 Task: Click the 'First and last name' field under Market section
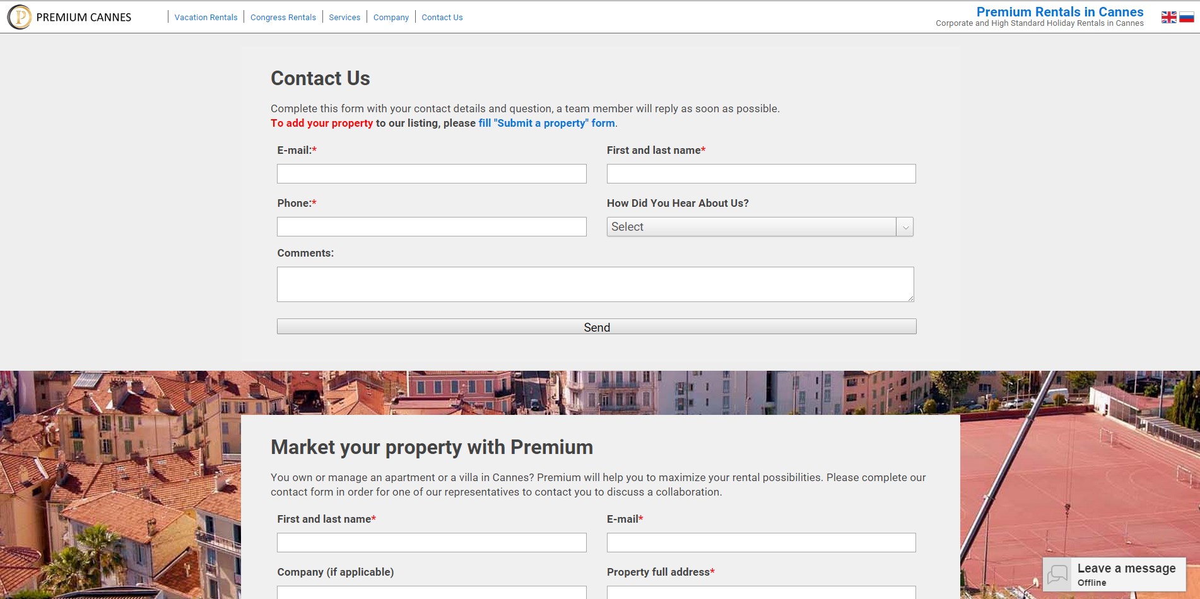(431, 542)
